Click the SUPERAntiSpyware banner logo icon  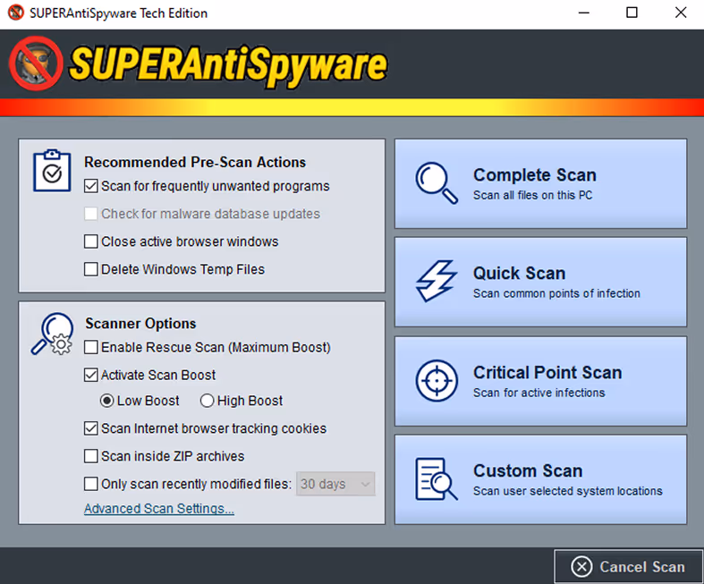click(x=36, y=63)
